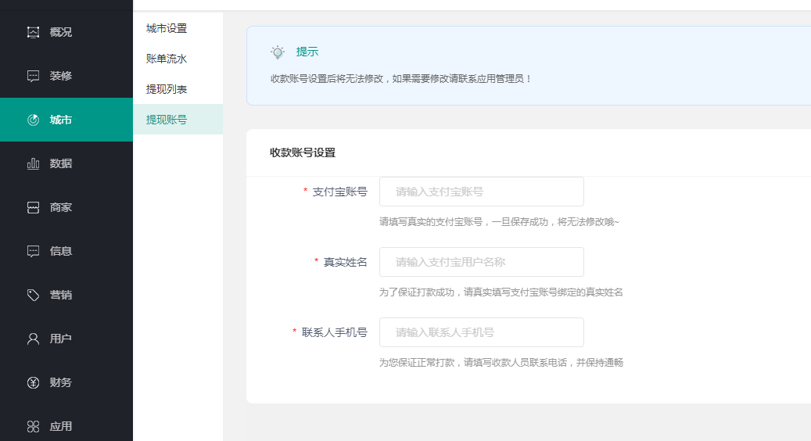Open the 用户 user profile icon
This screenshot has width=811, height=441.
coord(33,339)
